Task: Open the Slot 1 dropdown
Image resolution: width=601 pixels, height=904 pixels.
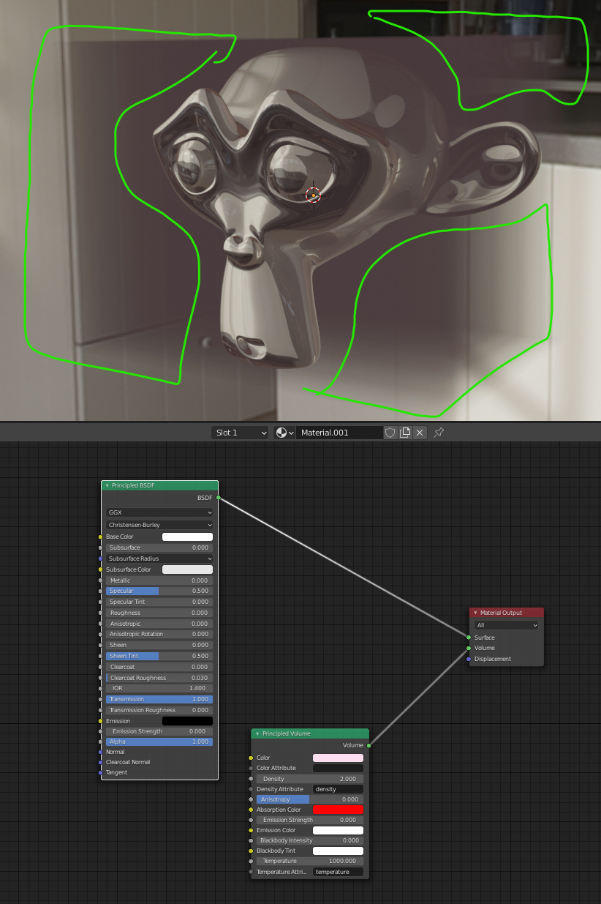Action: tap(241, 433)
